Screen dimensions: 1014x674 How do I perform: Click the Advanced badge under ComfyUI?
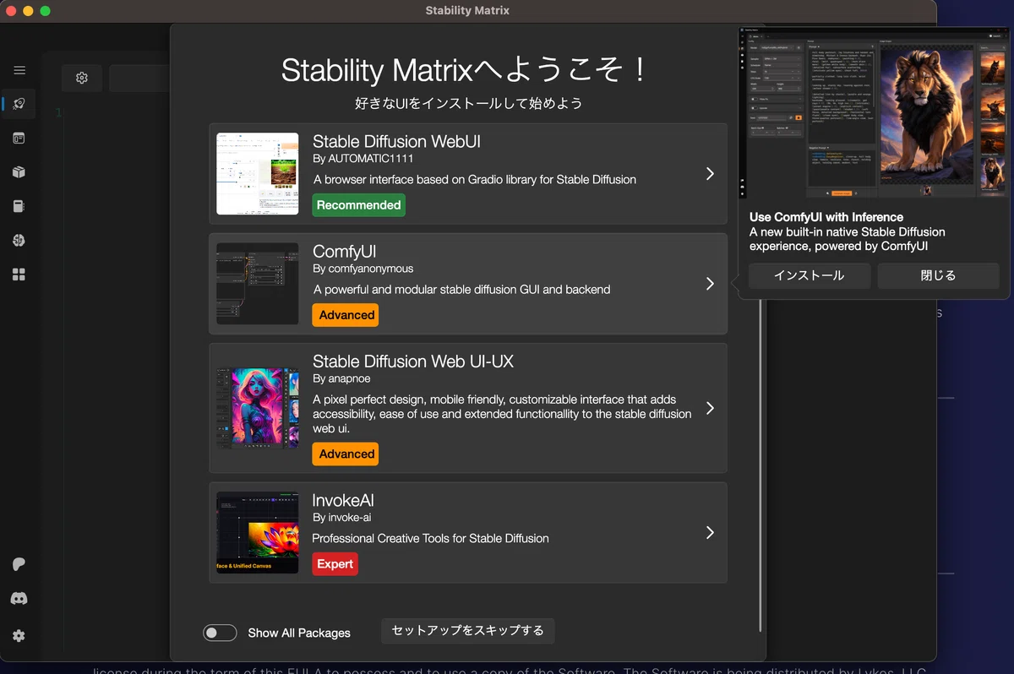point(346,315)
